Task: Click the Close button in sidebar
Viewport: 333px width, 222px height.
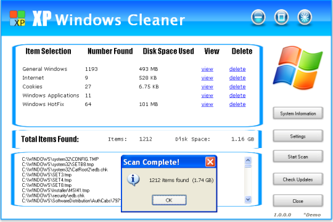Action: 298,201
